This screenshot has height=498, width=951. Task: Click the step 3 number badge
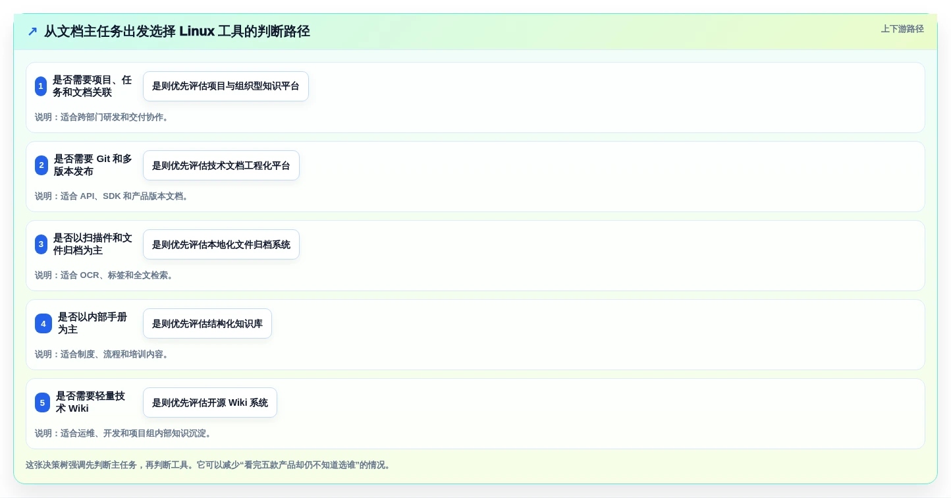click(x=41, y=244)
